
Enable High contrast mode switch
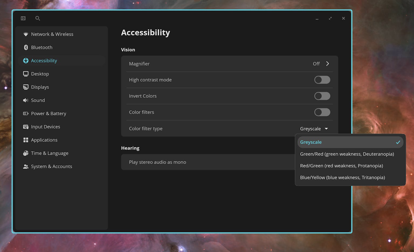tap(322, 80)
